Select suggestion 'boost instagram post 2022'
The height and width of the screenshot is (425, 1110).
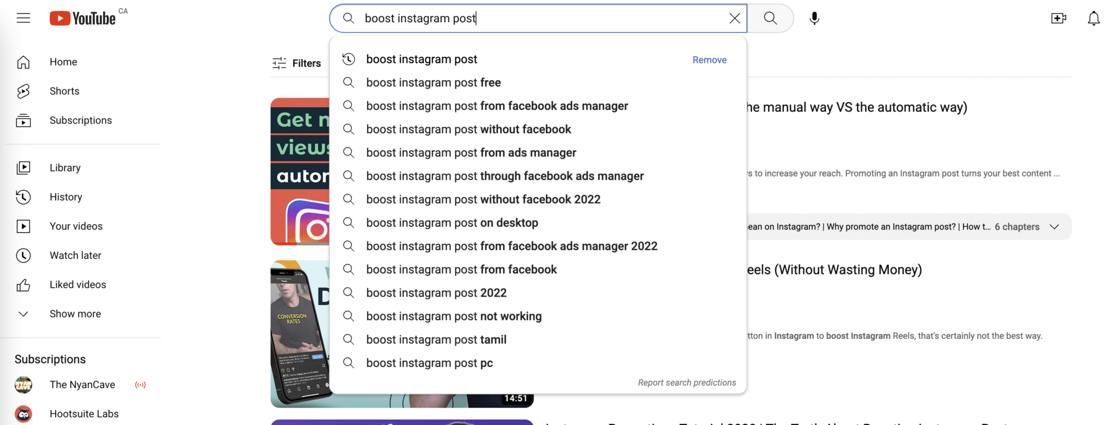538,292
